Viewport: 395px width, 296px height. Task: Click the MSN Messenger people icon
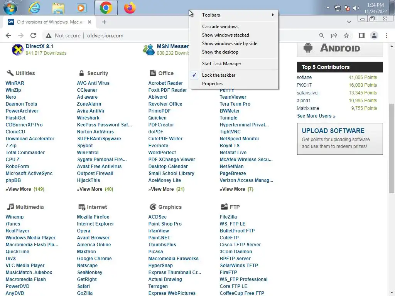click(149, 50)
